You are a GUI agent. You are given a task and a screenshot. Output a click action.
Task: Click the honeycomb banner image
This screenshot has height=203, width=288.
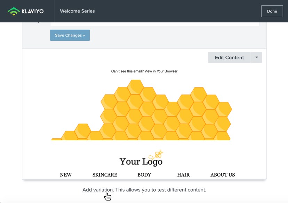153,115
